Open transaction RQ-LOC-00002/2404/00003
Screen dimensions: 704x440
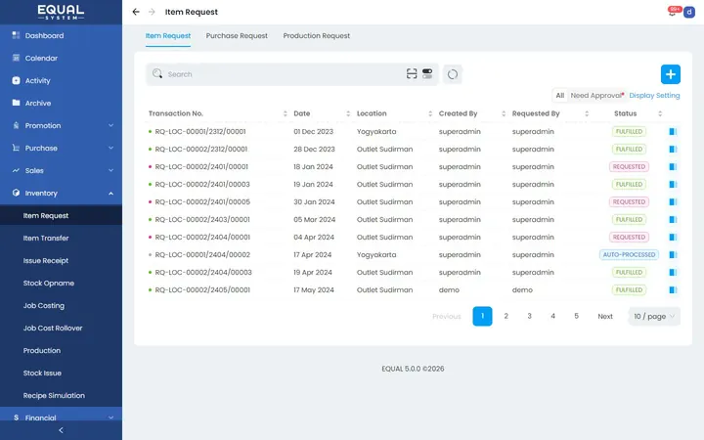click(203, 272)
